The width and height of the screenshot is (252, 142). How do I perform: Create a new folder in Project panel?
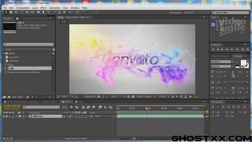pyautogui.click(x=9, y=97)
